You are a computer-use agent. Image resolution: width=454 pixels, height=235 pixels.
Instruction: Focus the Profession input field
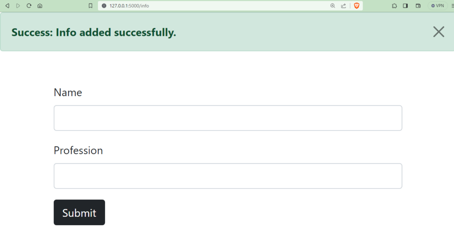[228, 176]
